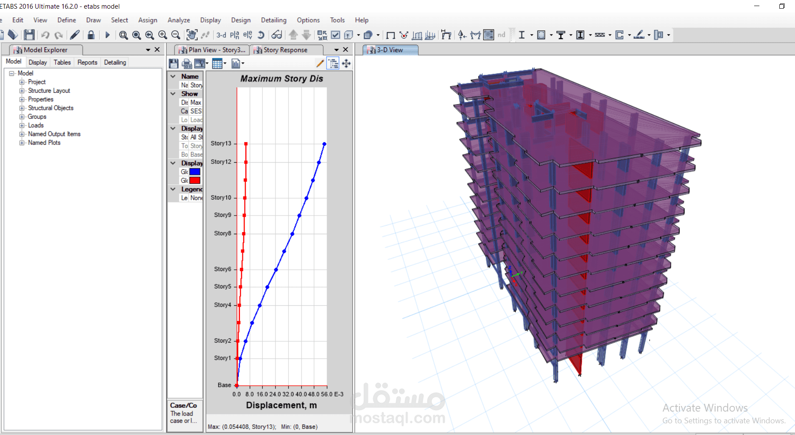Toggle the object shrink view icon
795x435 pixels.
(322, 35)
